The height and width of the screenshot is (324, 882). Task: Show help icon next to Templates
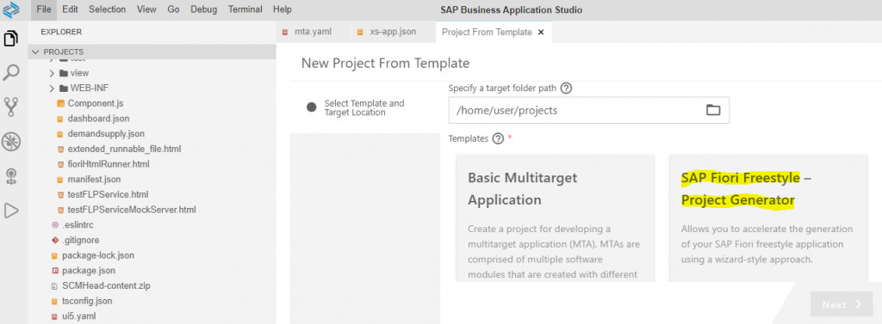point(498,138)
